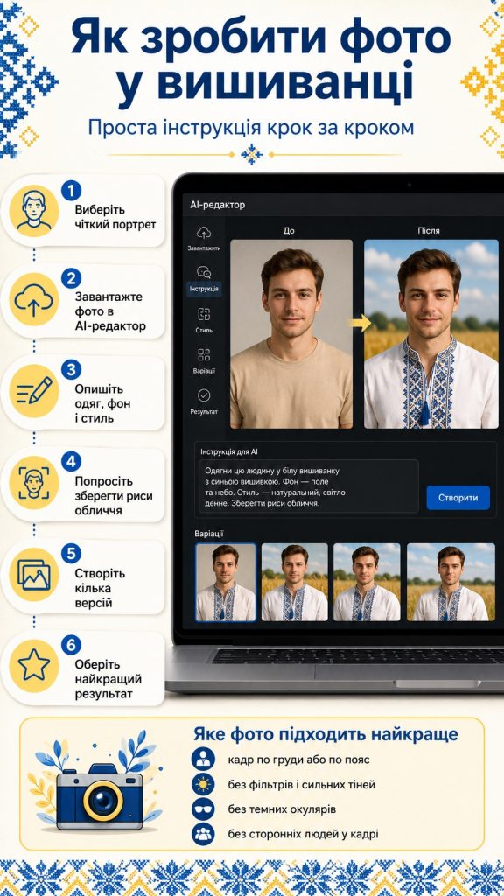
Task: Open the Варіації item in editor sidebar
Action: pyautogui.click(x=204, y=361)
